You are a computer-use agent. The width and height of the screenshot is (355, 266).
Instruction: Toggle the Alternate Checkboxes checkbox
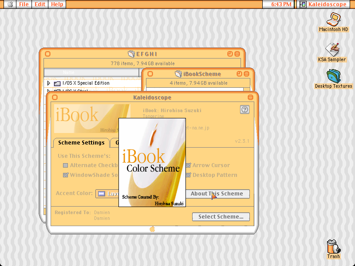(65, 165)
